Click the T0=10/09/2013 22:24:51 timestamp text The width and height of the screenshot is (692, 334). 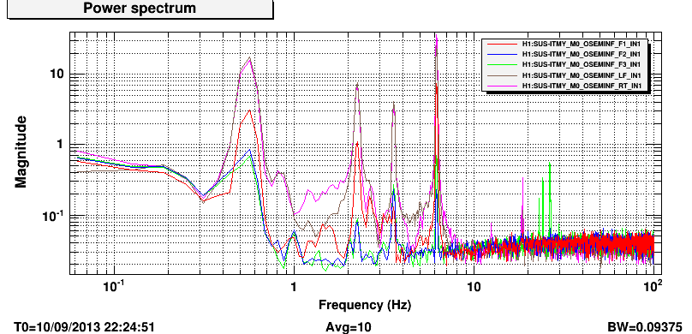[84, 327]
